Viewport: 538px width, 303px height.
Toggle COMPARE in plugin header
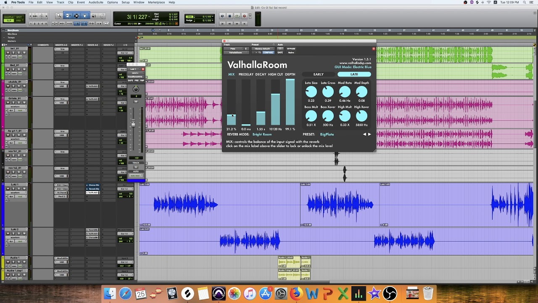pyautogui.click(x=268, y=53)
